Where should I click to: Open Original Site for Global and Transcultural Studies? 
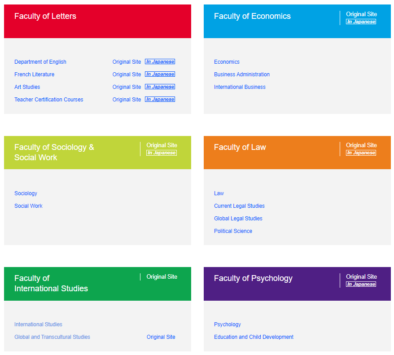tap(161, 337)
